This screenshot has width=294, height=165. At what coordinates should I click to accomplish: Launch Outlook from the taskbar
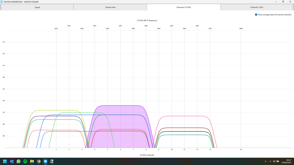click(12, 161)
